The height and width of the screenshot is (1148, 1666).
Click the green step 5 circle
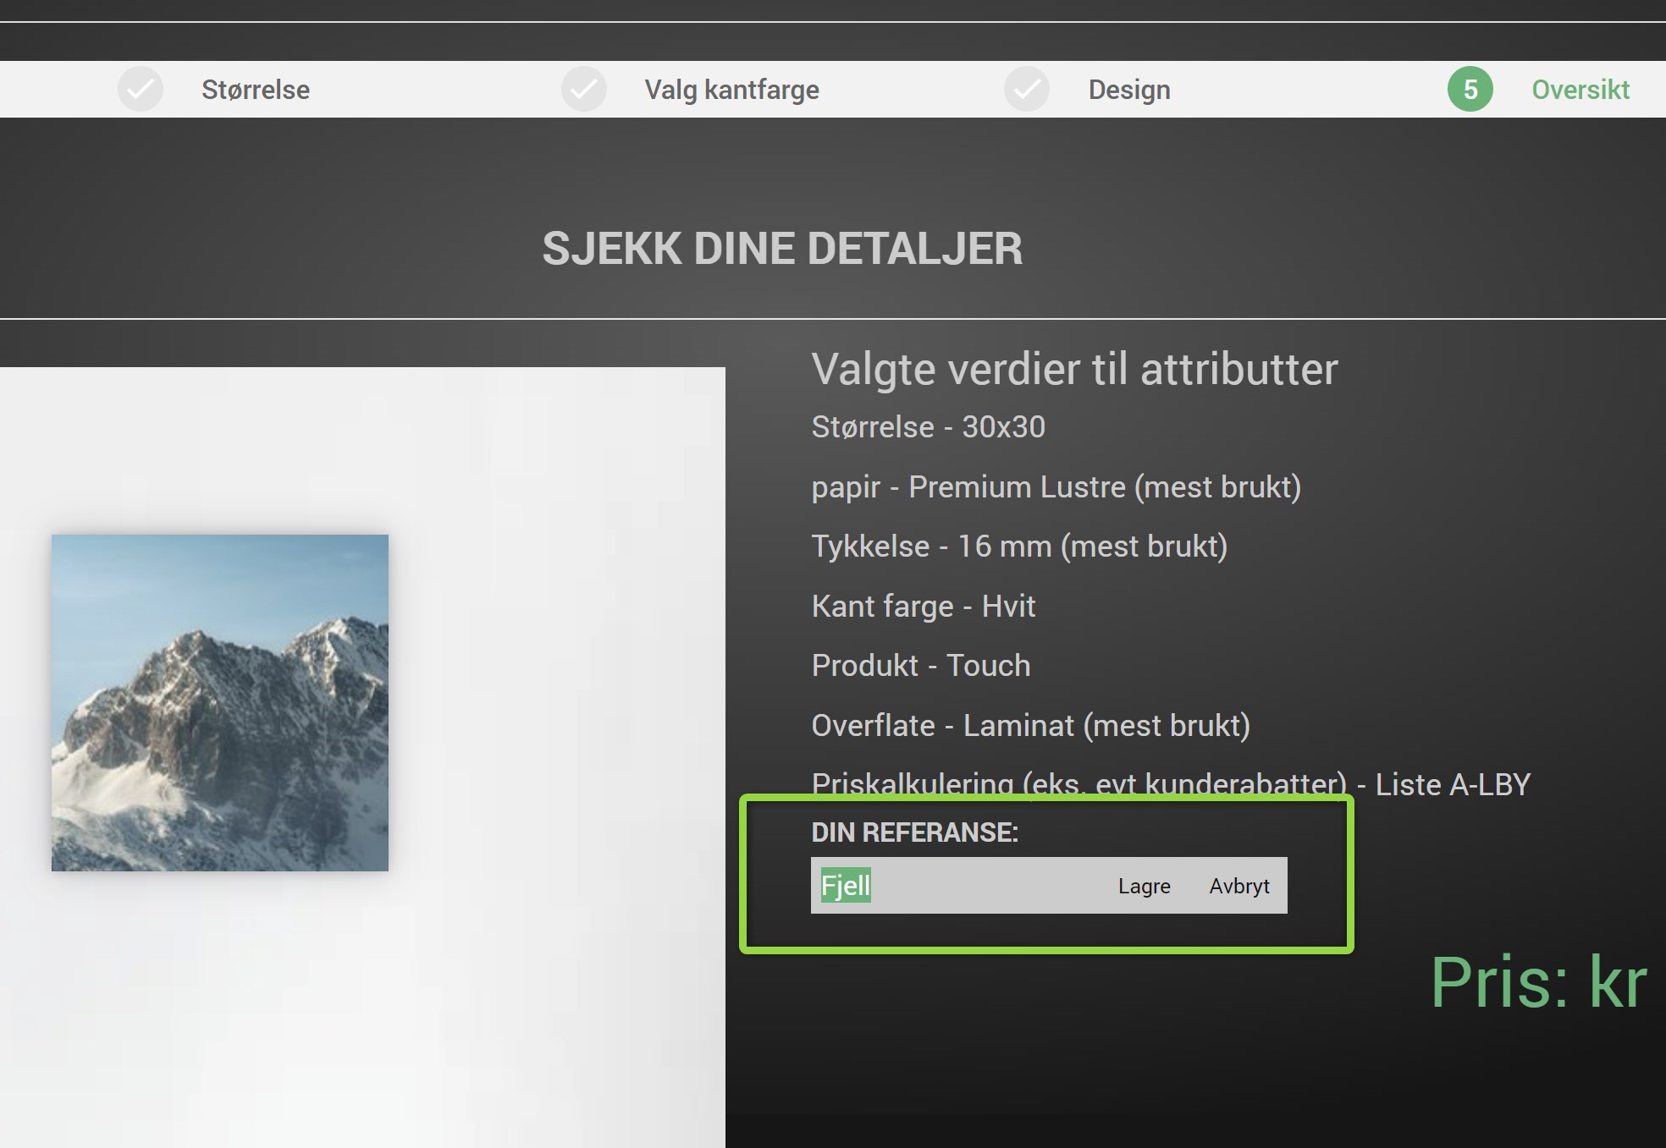click(x=1470, y=89)
